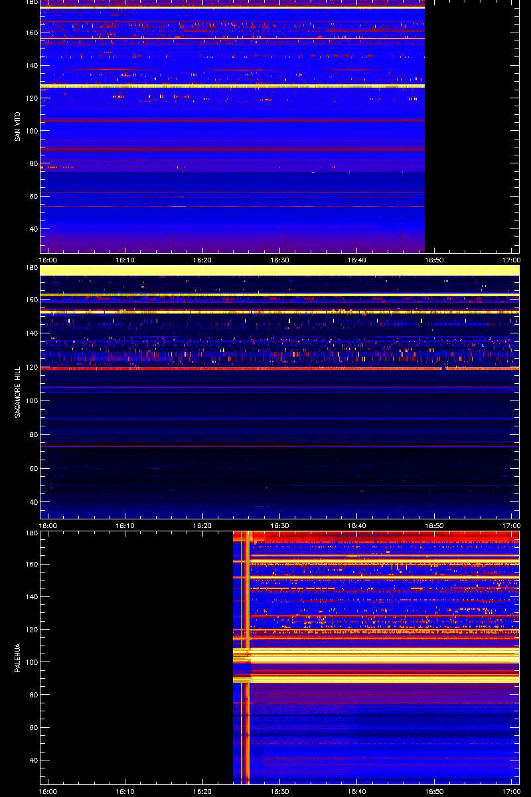Viewport: 531px width, 797px height.
Task: Click 40 frequency tick of San Vito plot
Action: tap(33, 229)
